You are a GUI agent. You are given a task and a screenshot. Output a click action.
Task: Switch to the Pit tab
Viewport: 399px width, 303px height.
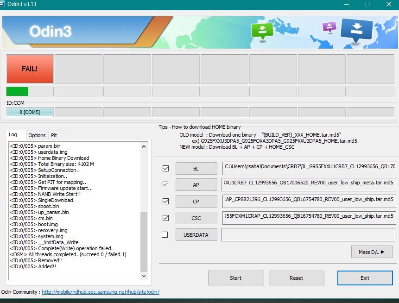click(x=54, y=135)
